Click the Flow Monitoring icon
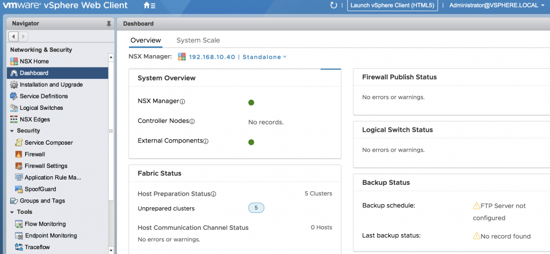Image resolution: width=550 pixels, height=254 pixels. pyautogui.click(x=19, y=224)
